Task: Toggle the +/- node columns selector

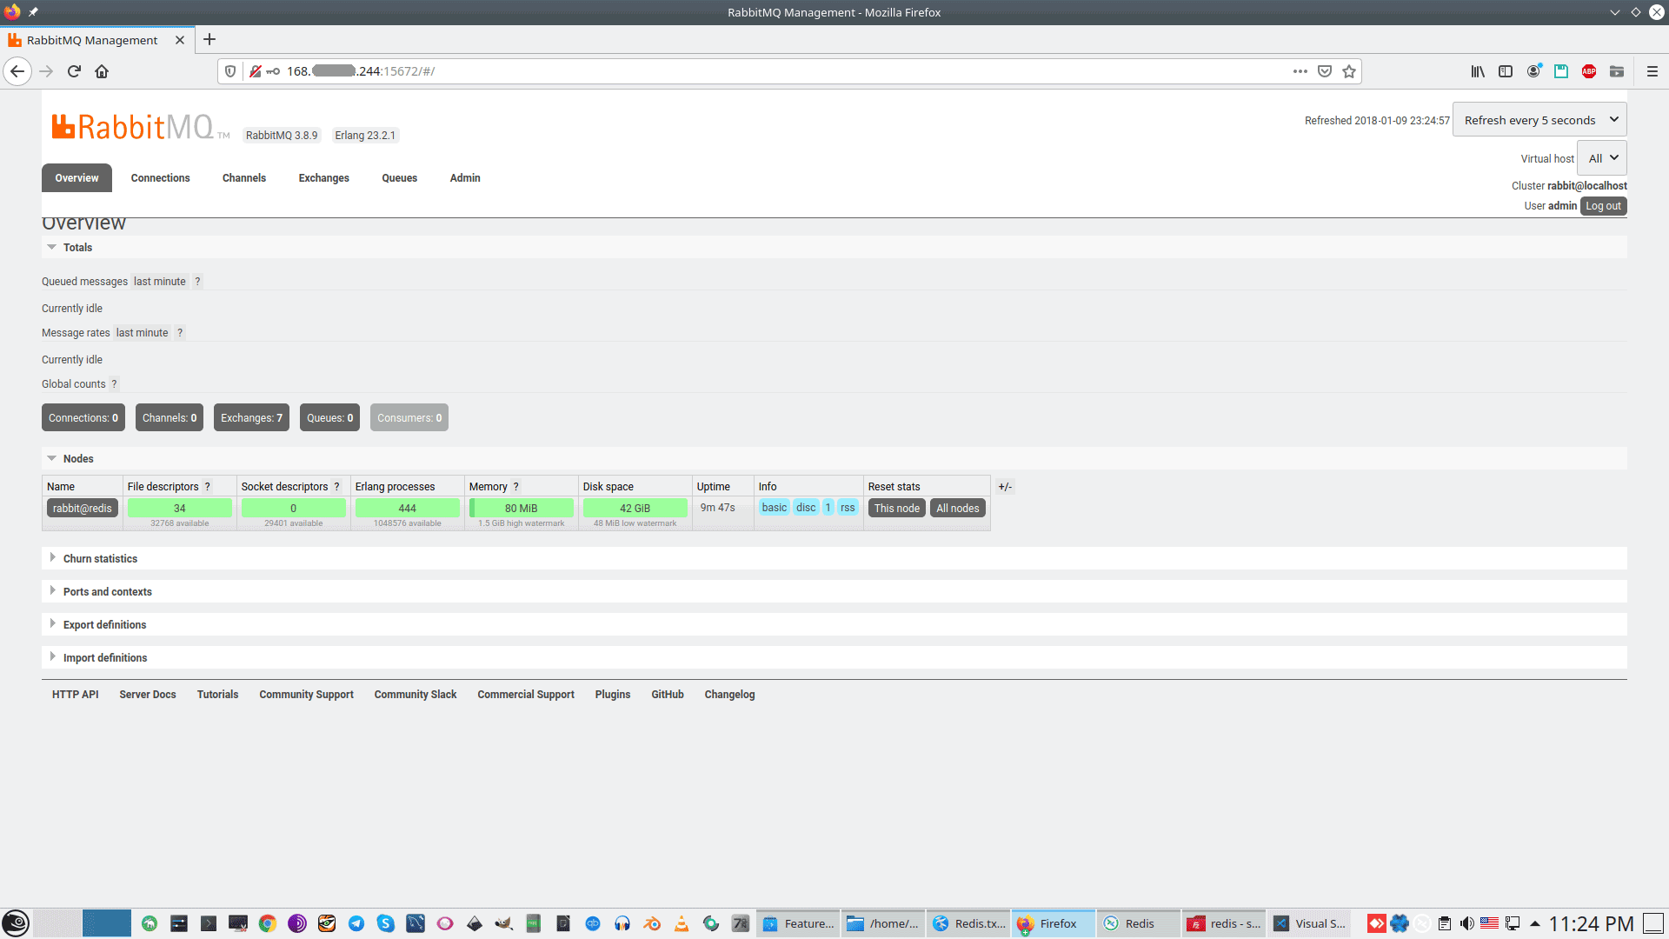Action: click(1004, 487)
